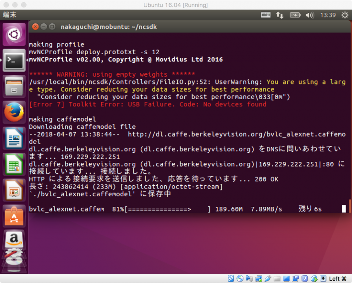This screenshot has width=352, height=283.
Task: Open the Amazon launcher icon
Action: pos(14,239)
